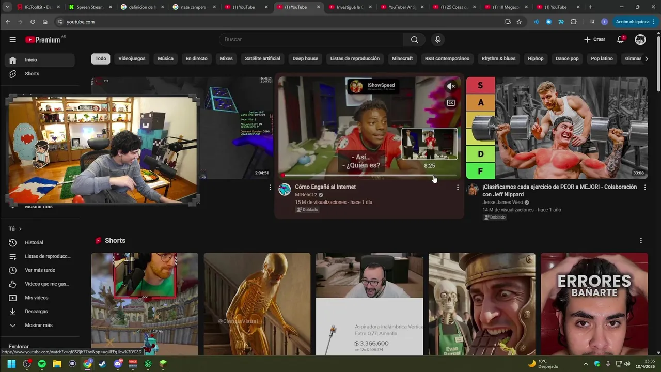Open the notifications bell
Viewport: 661px width, 372px height.
click(x=621, y=40)
